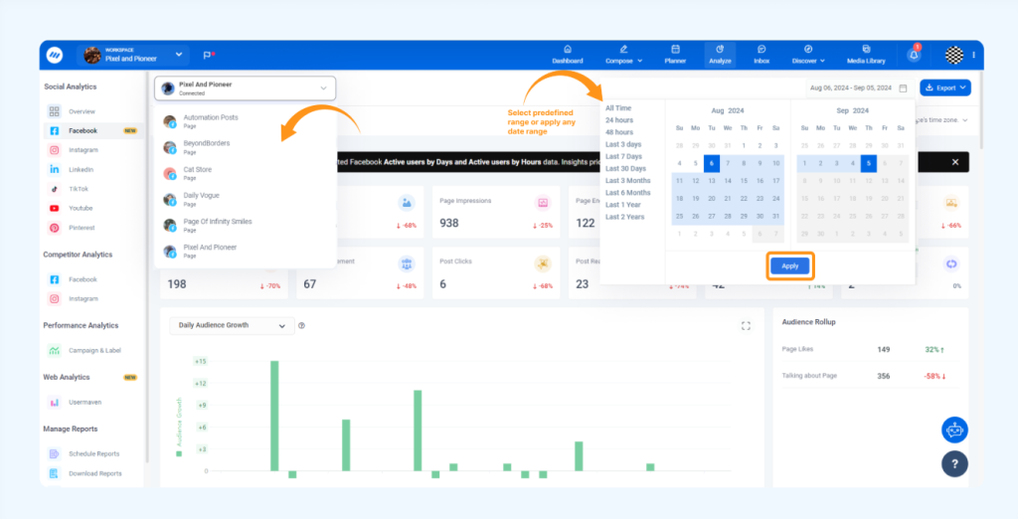Open the Media Library tab
The image size is (1018, 519).
point(865,55)
